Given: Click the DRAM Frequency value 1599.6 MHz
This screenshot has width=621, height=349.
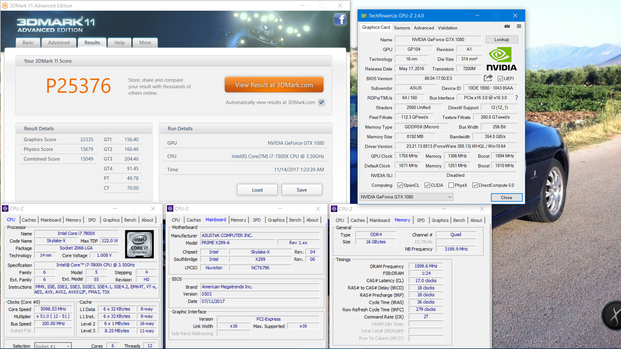Looking at the screenshot, I should pos(426,266).
